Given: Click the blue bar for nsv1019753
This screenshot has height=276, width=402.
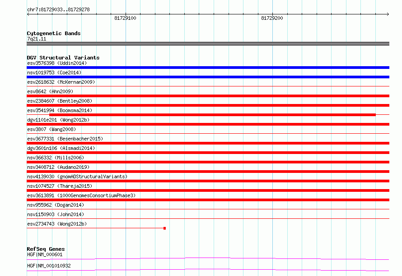Looking at the screenshot, I should [x=208, y=77].
